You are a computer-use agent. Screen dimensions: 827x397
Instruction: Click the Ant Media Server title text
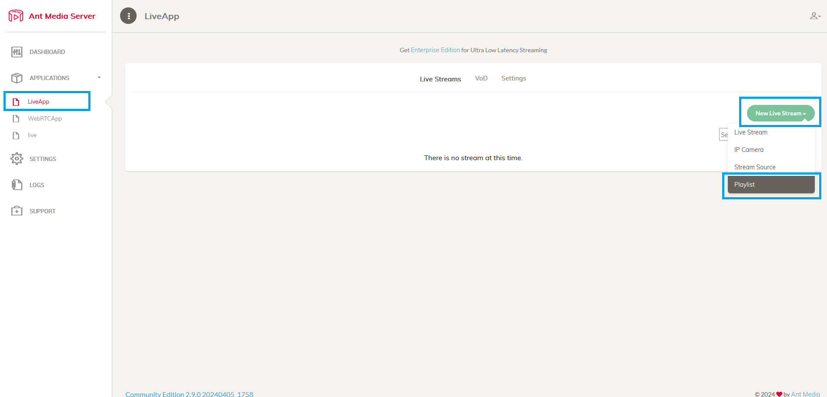pyautogui.click(x=62, y=16)
